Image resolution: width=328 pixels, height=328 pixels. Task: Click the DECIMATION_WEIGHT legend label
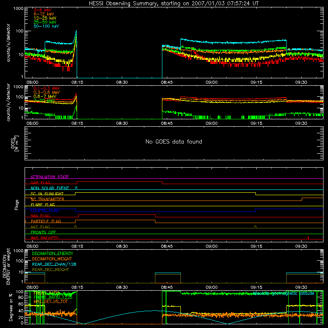pyautogui.click(x=52, y=259)
